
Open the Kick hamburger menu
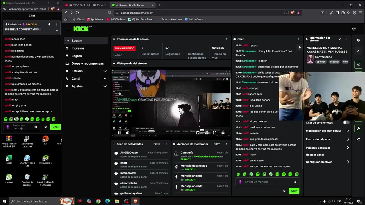[68, 29]
